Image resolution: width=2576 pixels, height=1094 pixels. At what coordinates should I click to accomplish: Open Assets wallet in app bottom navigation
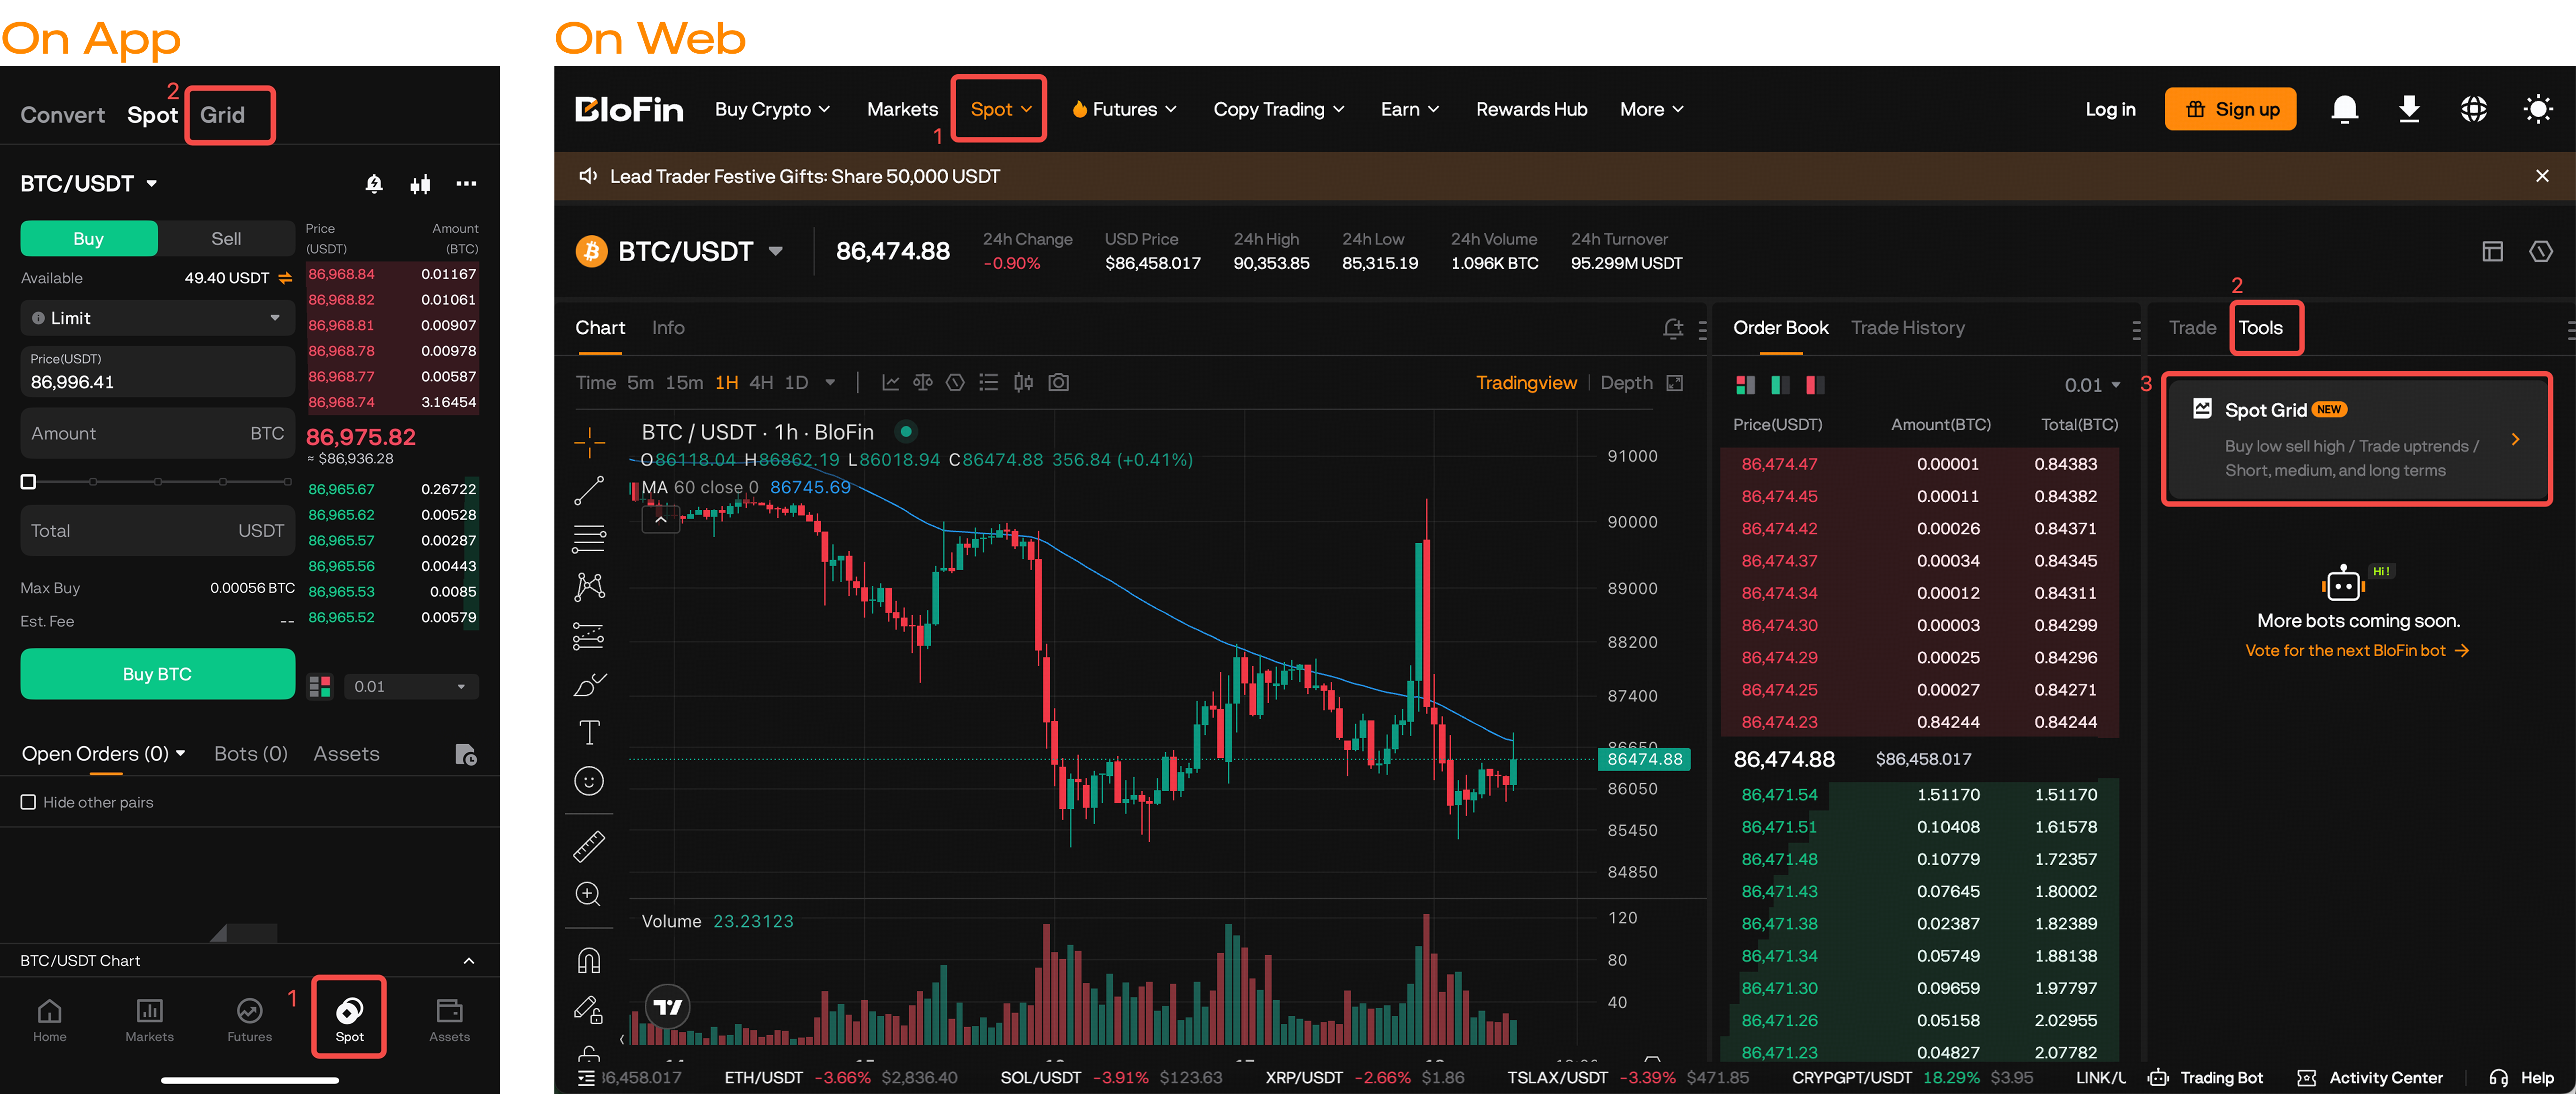point(449,1020)
